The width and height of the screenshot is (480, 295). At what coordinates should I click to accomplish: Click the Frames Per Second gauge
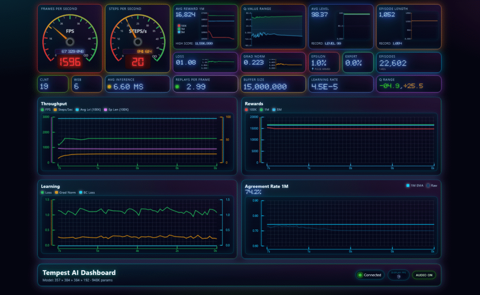tap(70, 38)
